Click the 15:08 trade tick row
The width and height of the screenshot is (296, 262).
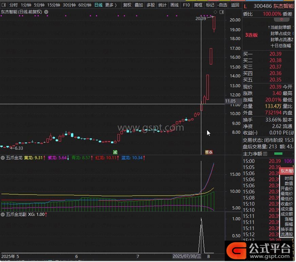tap(261, 198)
